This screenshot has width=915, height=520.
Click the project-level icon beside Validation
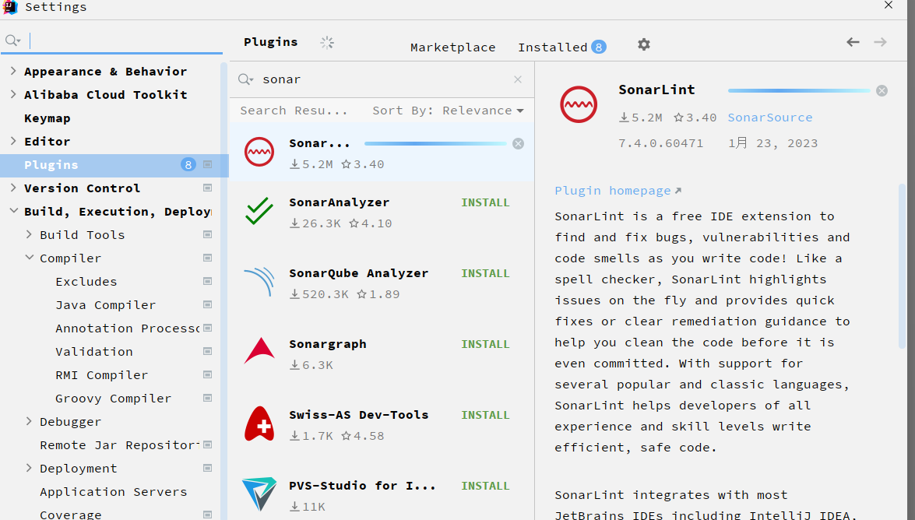click(x=207, y=351)
